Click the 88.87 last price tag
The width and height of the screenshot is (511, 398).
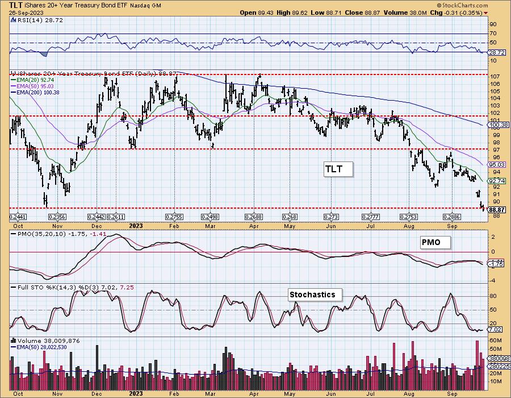click(497, 210)
